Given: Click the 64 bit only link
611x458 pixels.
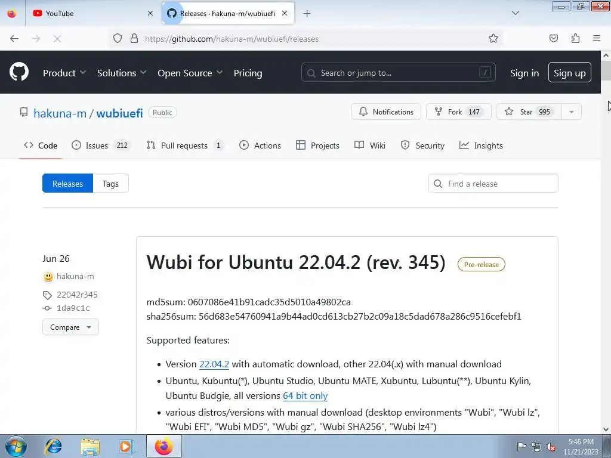Looking at the screenshot, I should coord(305,396).
